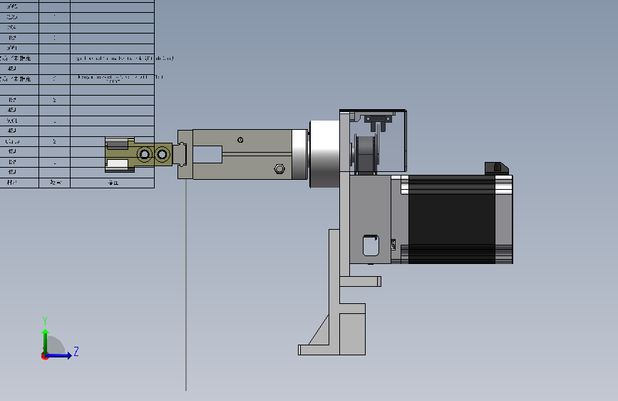Select the left circular hole on olive jaw
Image resolution: width=618 pixels, height=401 pixels.
tap(145, 154)
